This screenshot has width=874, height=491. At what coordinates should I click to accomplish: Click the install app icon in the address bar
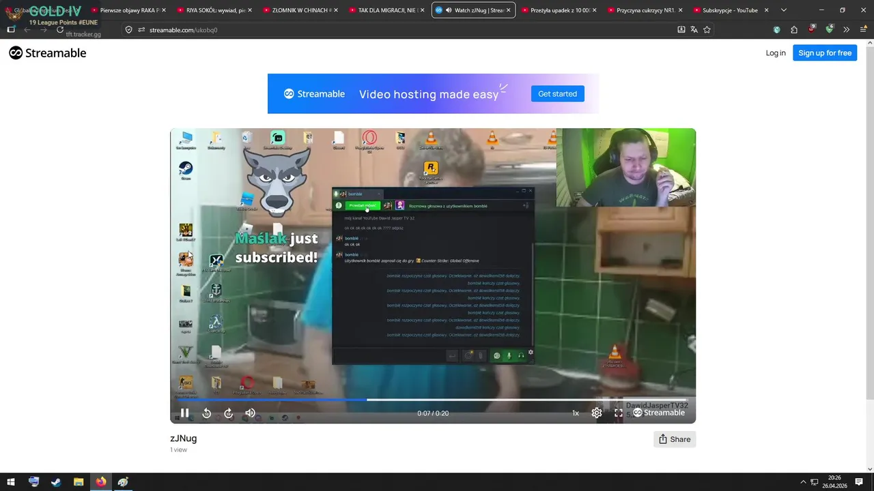[681, 30]
